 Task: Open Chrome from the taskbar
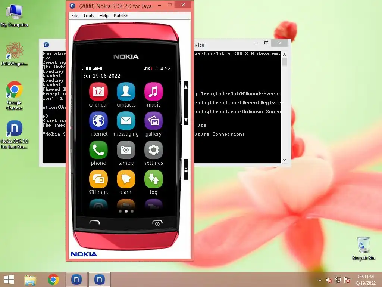[53, 280]
